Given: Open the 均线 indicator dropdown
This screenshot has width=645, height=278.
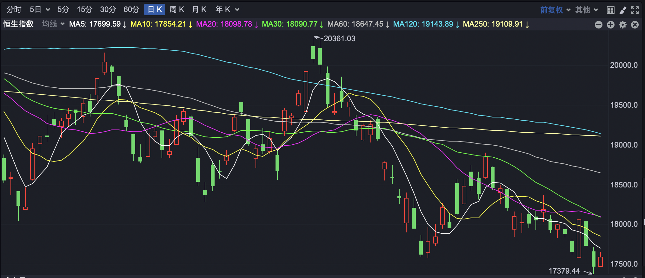Looking at the screenshot, I should 53,24.
